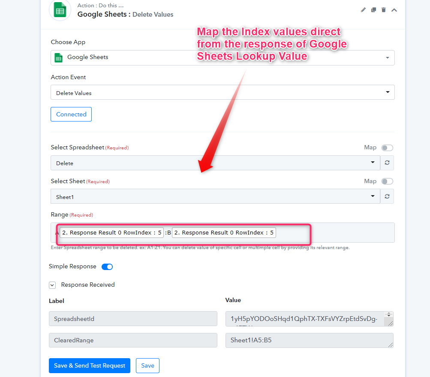The width and height of the screenshot is (430, 377).
Task: Open the Action Event Delete Values dropdown
Action: point(223,92)
